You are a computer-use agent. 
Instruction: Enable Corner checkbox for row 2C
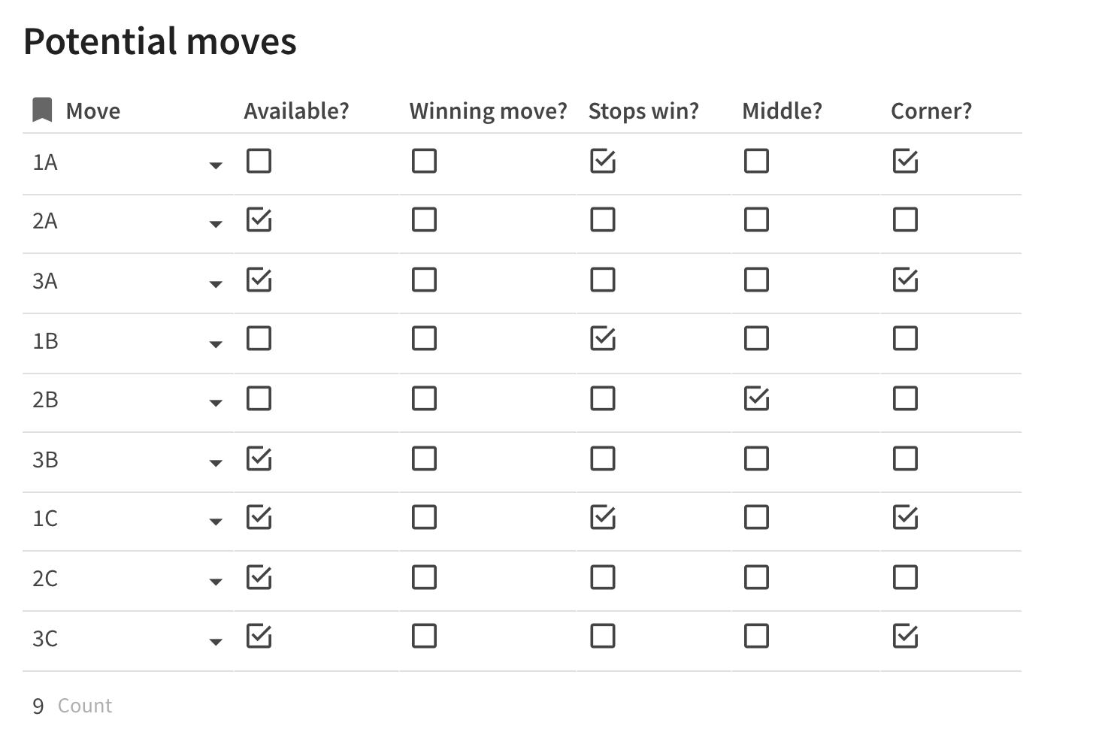click(x=905, y=577)
